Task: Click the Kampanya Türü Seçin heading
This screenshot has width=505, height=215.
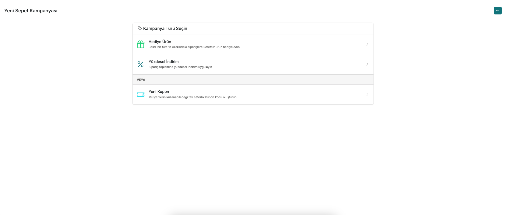Action: pyautogui.click(x=165, y=28)
